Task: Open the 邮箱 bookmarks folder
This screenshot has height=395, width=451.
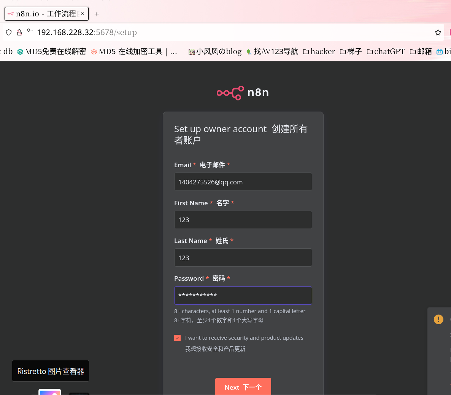Action: [421, 51]
